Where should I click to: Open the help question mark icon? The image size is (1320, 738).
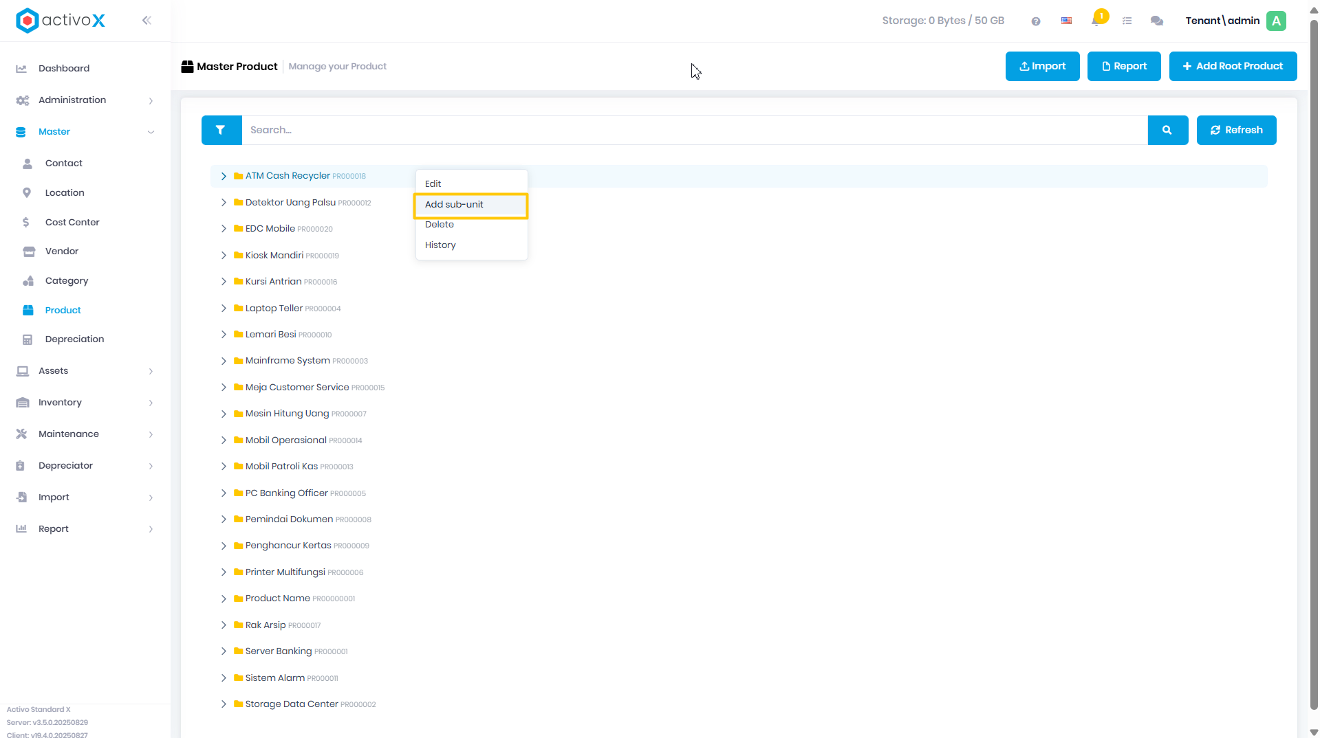1035,21
